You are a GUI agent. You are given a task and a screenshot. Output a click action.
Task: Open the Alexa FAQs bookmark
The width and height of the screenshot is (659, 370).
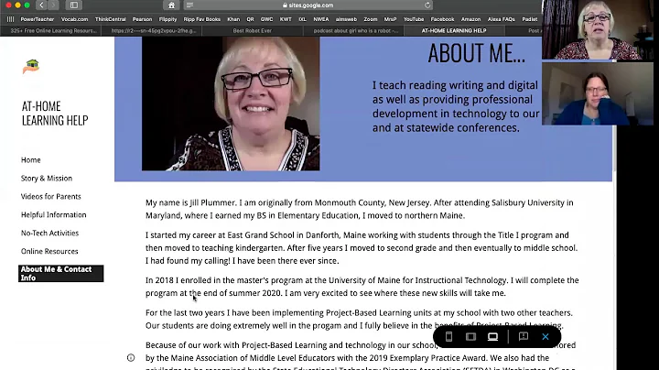pos(501,19)
